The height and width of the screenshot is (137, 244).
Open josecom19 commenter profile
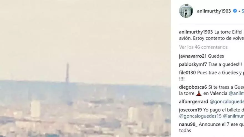pos(190,110)
